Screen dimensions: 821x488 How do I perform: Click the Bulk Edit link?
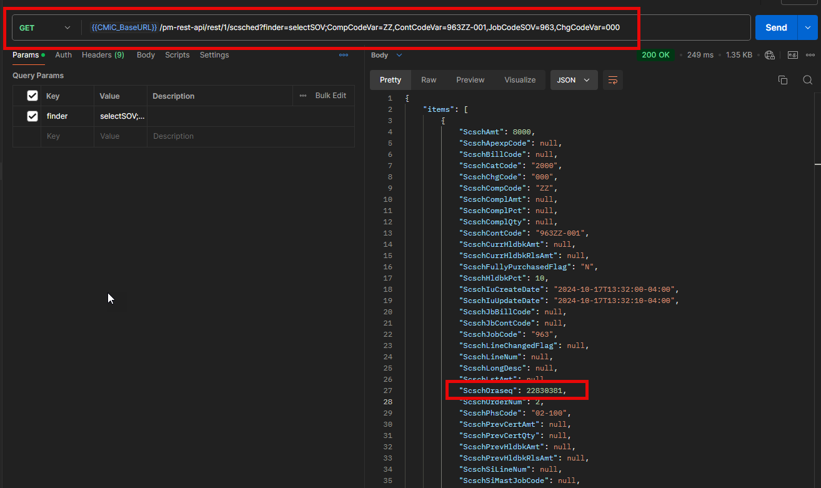[331, 96]
